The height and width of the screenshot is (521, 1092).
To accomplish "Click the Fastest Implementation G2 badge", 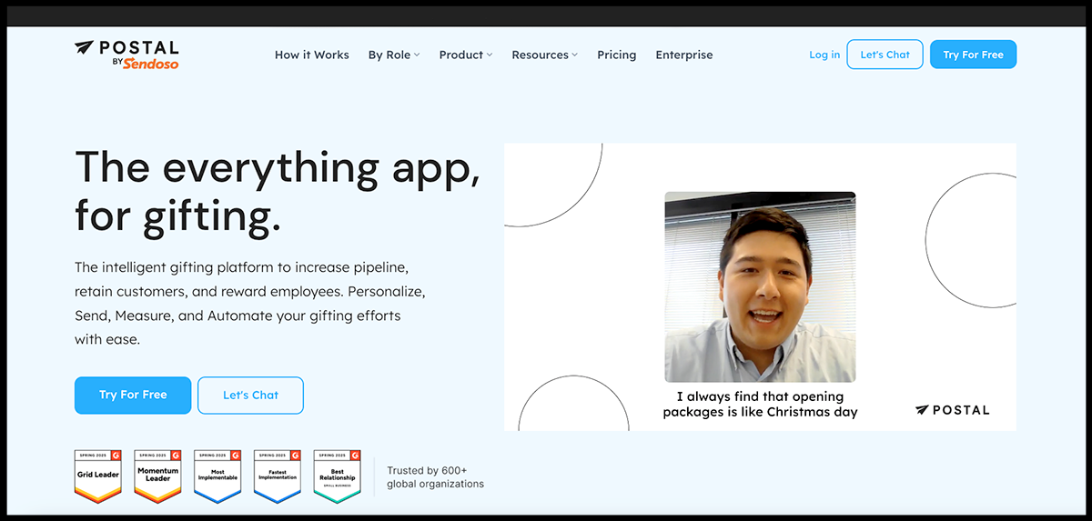I will click(278, 476).
